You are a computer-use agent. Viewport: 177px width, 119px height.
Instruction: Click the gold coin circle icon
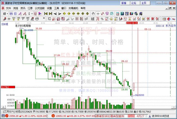coord(111,19)
